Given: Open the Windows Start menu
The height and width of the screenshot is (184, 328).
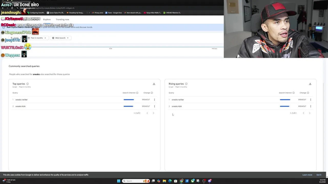Looking at the screenshot, I should 119,181.
